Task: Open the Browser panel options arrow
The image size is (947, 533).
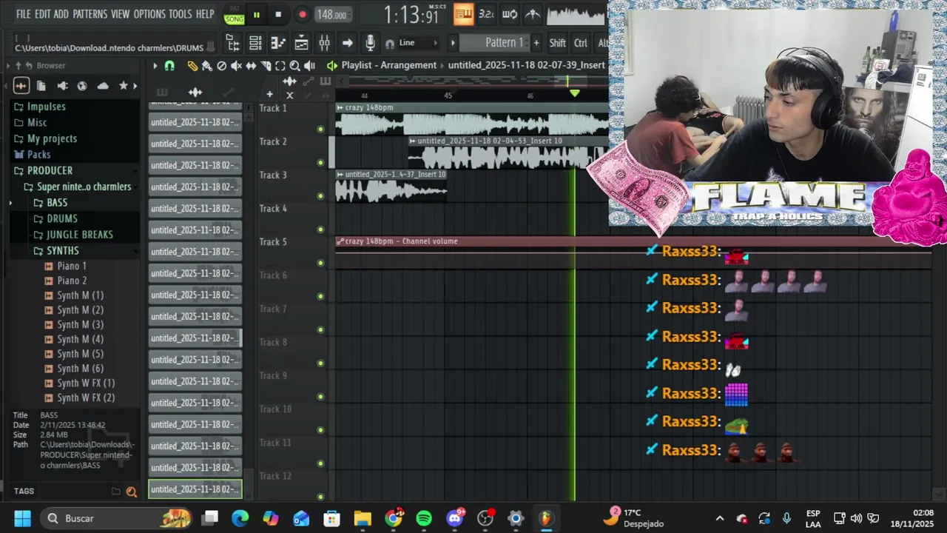Action: coord(7,66)
